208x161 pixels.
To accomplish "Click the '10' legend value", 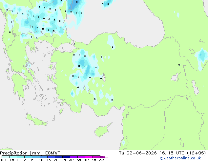I will click(x=41, y=160).
